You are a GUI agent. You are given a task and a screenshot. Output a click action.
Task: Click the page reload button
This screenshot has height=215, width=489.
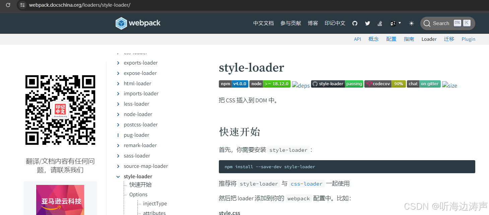[7, 5]
